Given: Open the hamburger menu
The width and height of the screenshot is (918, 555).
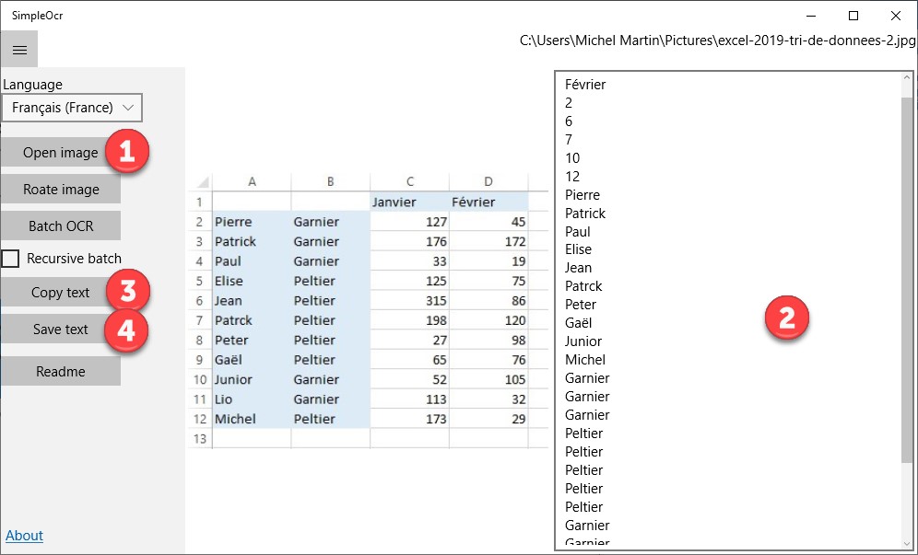Looking at the screenshot, I should coord(19,50).
